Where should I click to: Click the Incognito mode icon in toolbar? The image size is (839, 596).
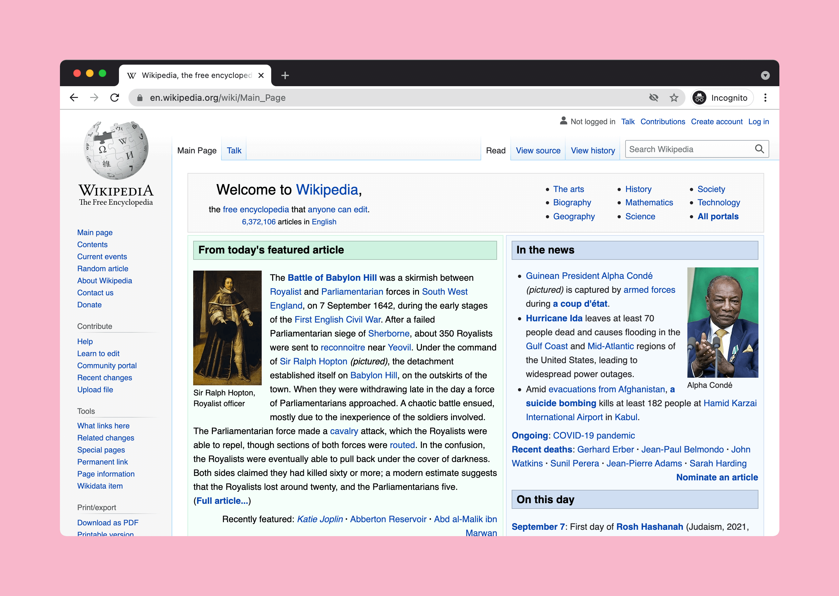pos(700,97)
